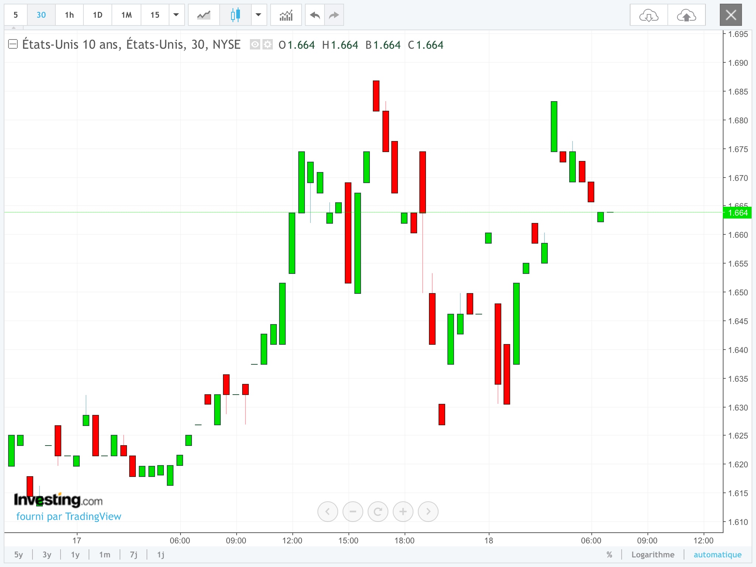Reset chart view with circular arrow
Image resolution: width=756 pixels, height=567 pixels.
click(378, 511)
